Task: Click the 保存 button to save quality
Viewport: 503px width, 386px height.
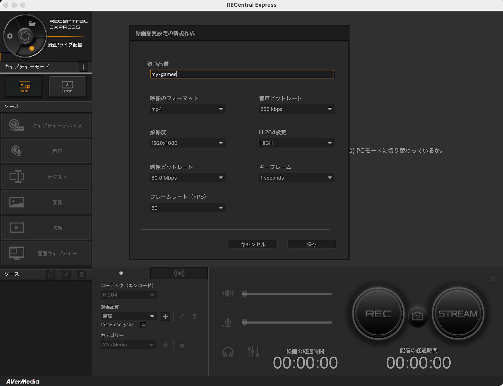Action: (x=312, y=244)
